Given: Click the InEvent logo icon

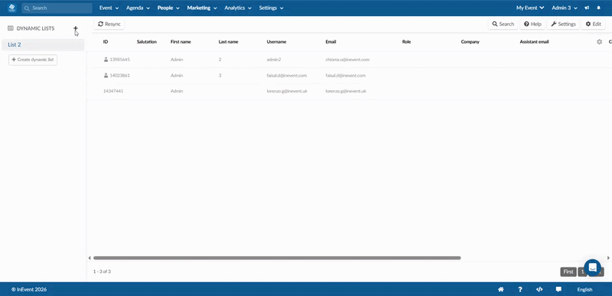Looking at the screenshot, I should click(x=11, y=8).
